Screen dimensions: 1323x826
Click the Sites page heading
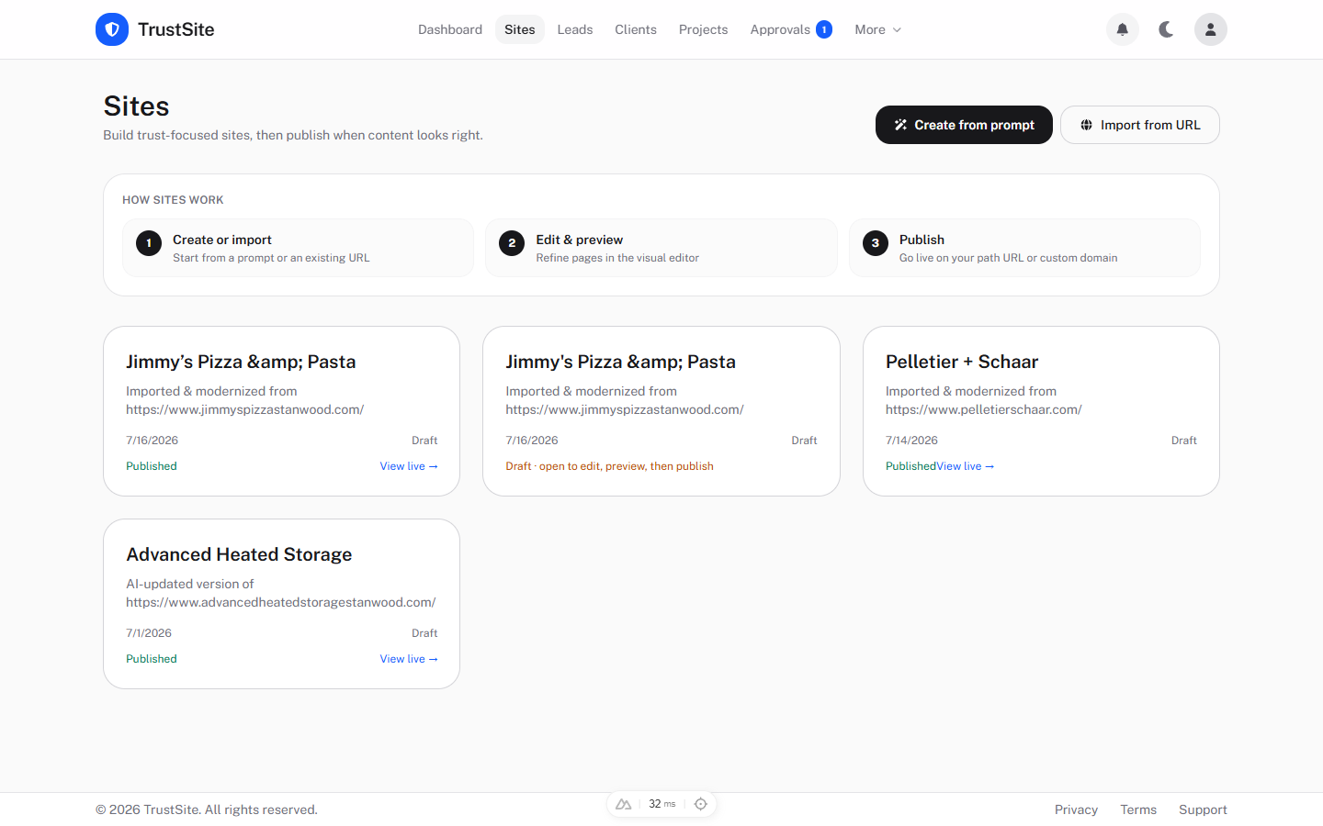(136, 106)
